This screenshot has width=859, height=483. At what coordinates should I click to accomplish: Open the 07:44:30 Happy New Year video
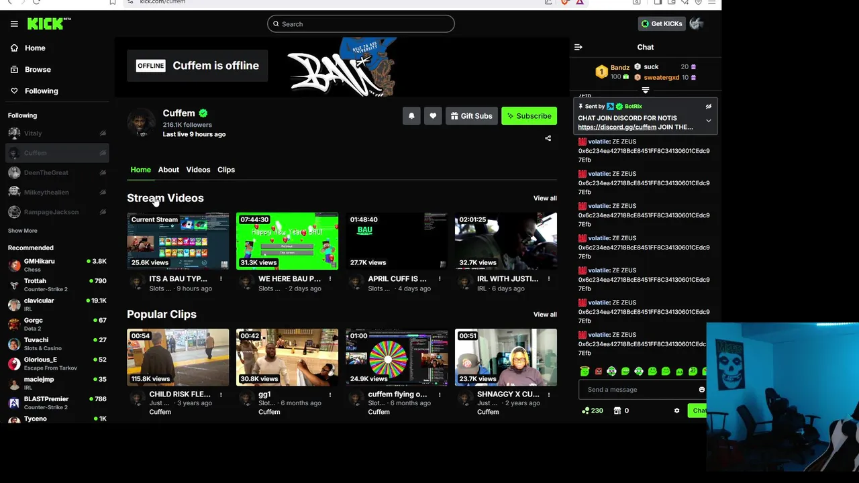click(287, 241)
